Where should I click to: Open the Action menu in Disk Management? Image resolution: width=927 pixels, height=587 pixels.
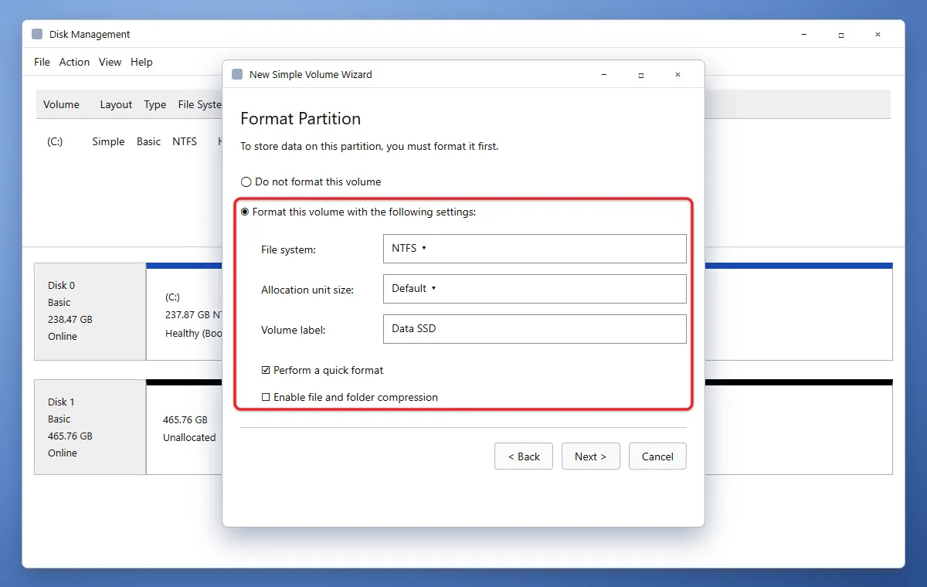(75, 63)
